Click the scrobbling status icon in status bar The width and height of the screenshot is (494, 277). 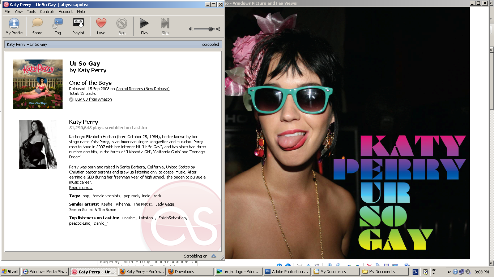click(x=214, y=256)
